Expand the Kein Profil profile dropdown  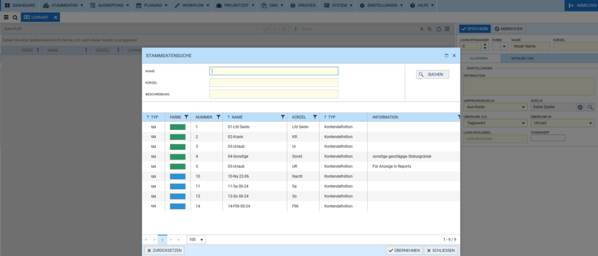pos(258,29)
